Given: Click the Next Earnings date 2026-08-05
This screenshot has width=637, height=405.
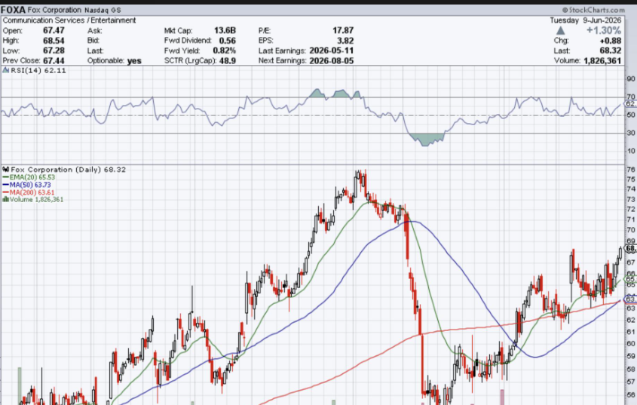Looking at the screenshot, I should (331, 60).
